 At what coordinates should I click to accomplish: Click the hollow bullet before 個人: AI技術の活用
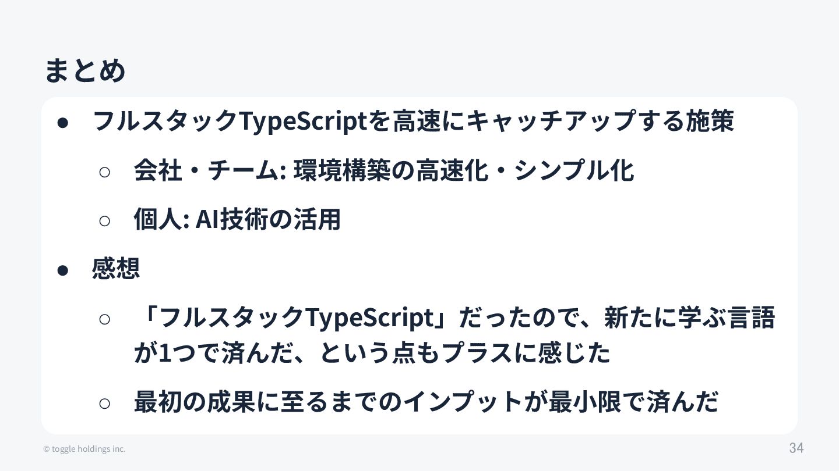pos(104,220)
